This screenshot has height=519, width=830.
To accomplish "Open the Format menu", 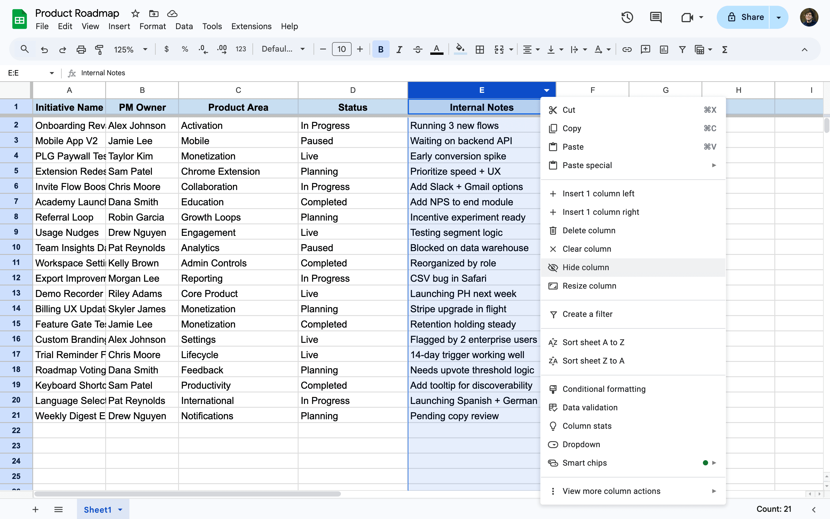I will coord(153,27).
